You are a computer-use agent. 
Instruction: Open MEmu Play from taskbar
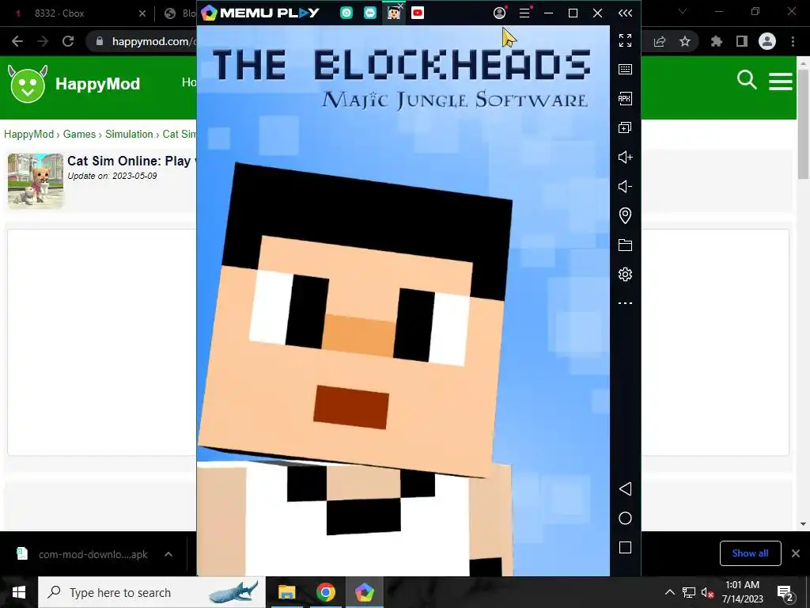(364, 592)
